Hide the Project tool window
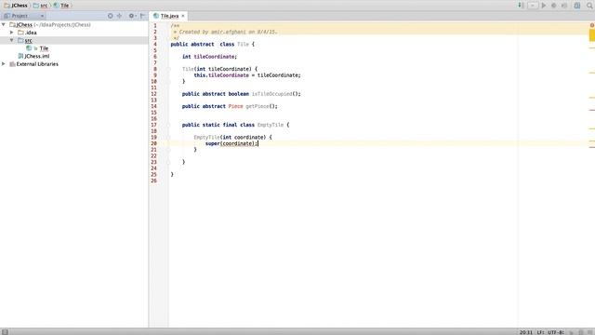The image size is (595, 335). (x=142, y=16)
